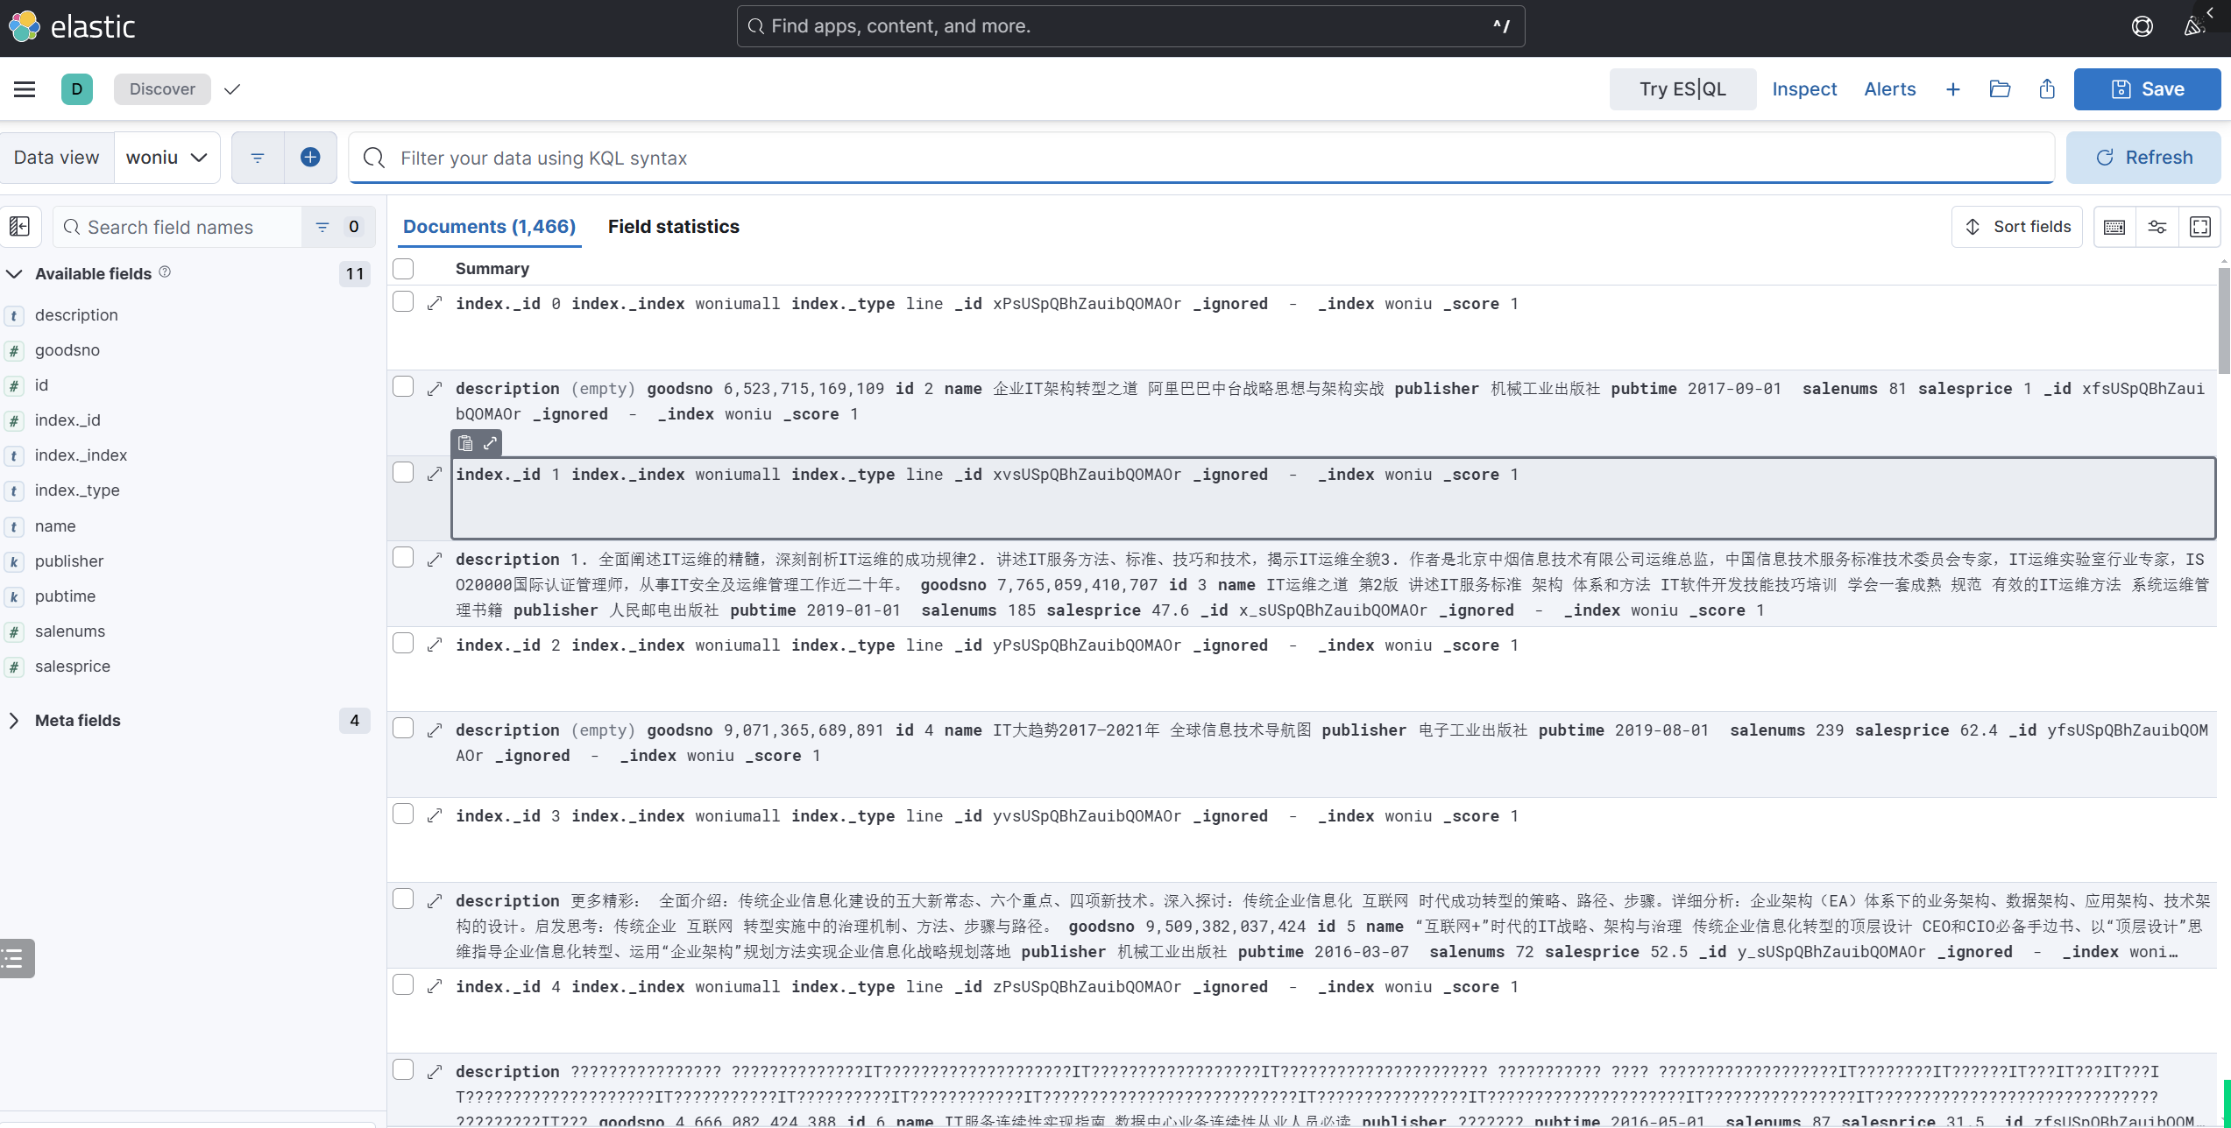Open the main navigation hamburger menu
The height and width of the screenshot is (1128, 2231).
click(x=25, y=89)
